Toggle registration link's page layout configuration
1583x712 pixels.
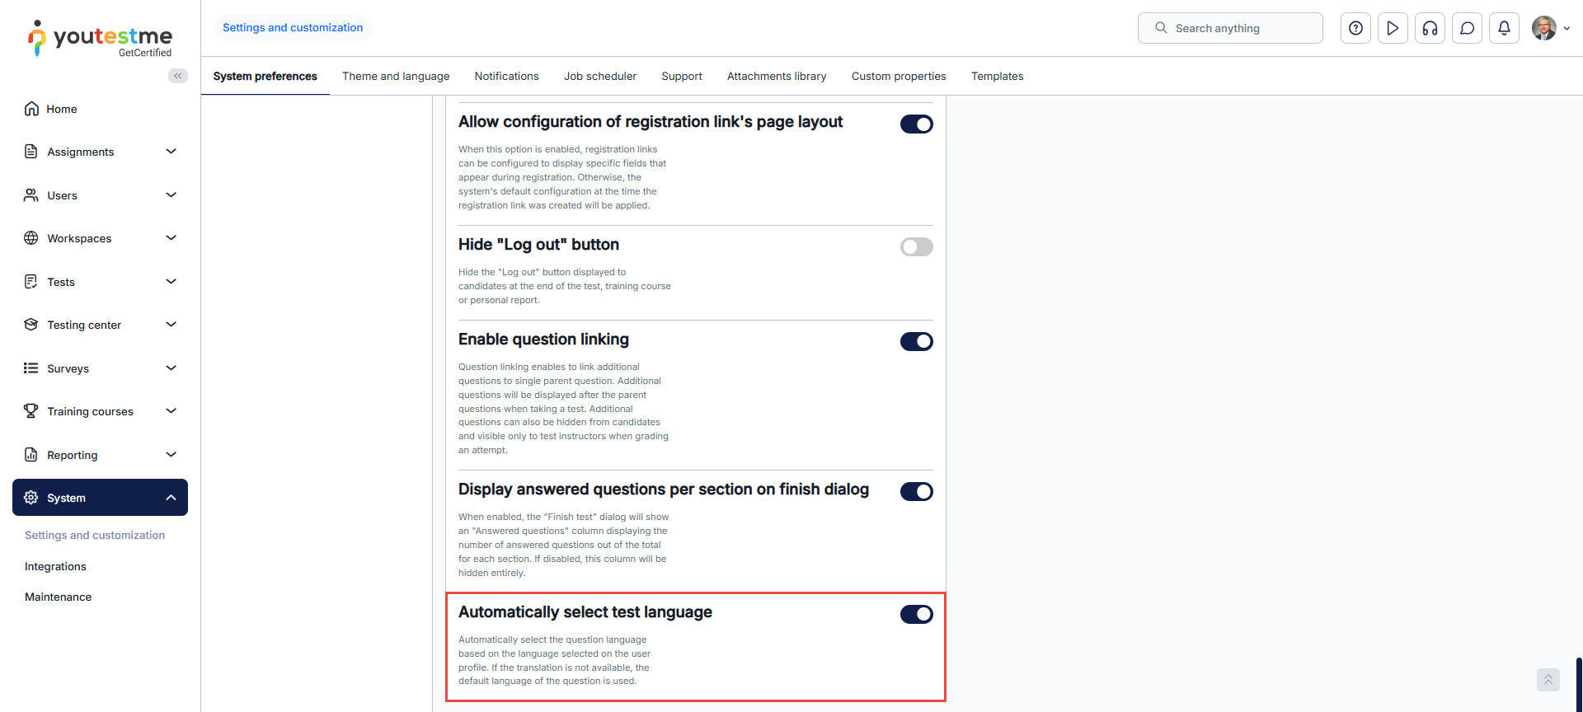coord(916,124)
